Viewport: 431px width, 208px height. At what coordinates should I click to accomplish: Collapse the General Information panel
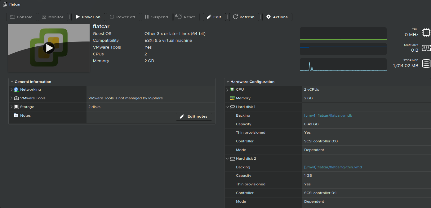tap(12, 82)
